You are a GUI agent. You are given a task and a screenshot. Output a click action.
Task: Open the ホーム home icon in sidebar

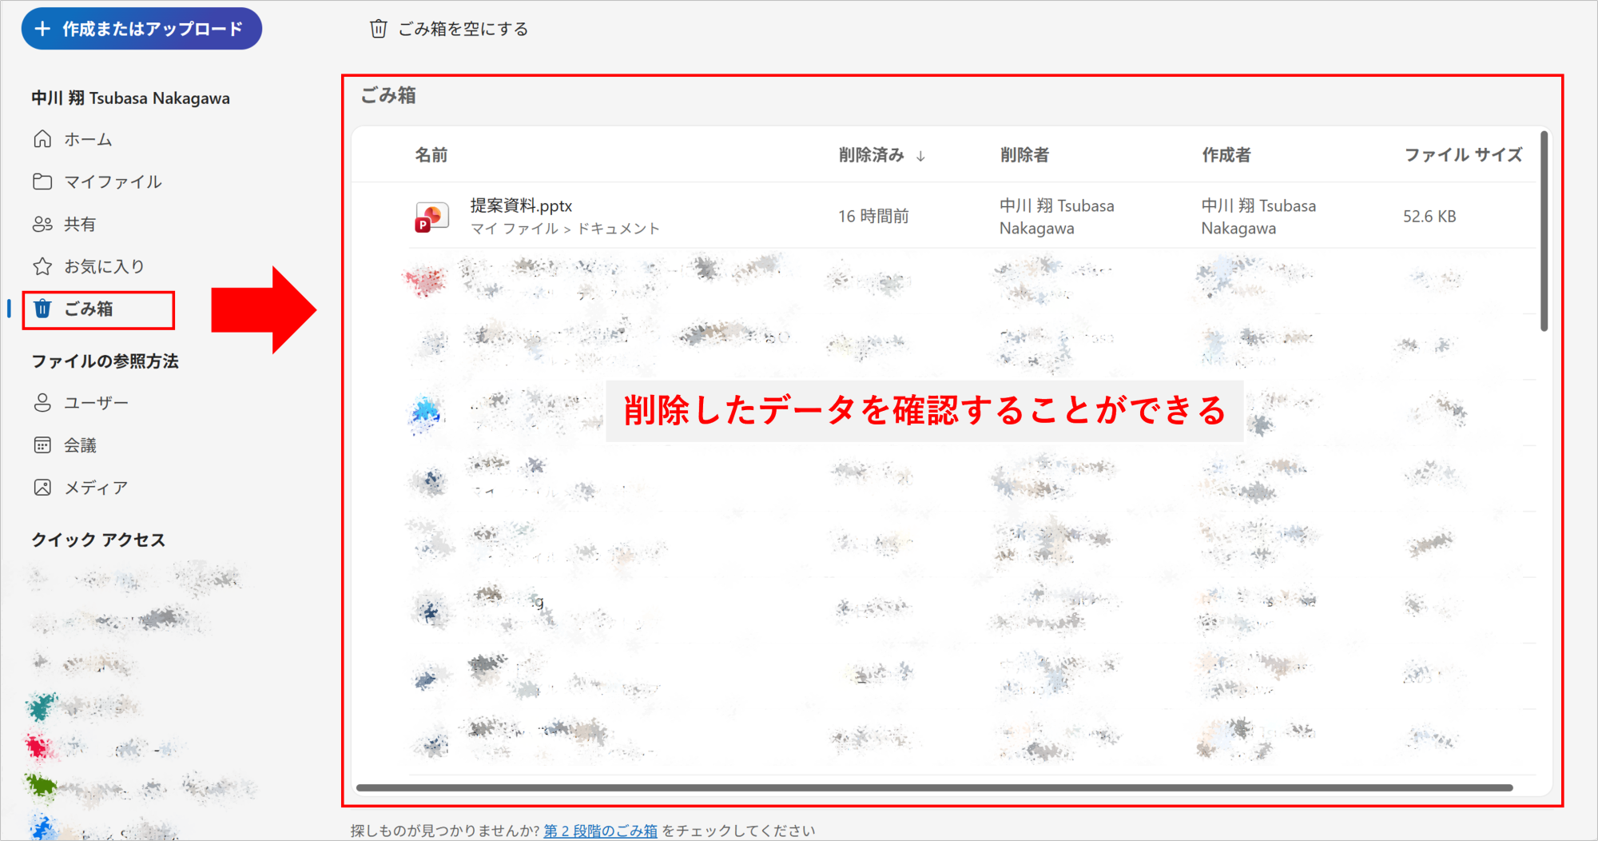pos(42,139)
